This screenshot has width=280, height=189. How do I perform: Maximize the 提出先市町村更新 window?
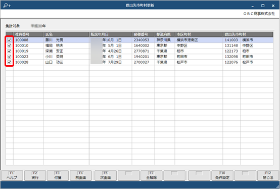263,6
